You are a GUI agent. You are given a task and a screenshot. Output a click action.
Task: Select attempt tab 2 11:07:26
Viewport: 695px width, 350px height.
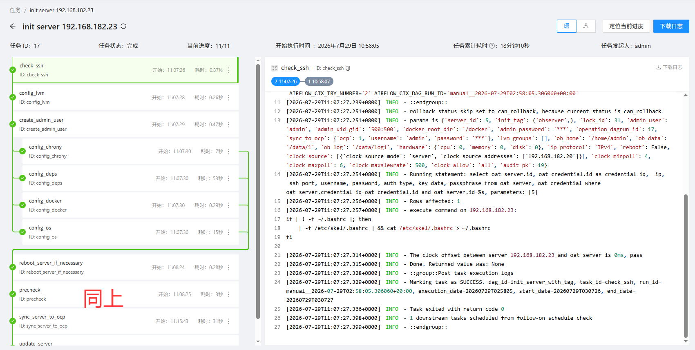tap(286, 81)
